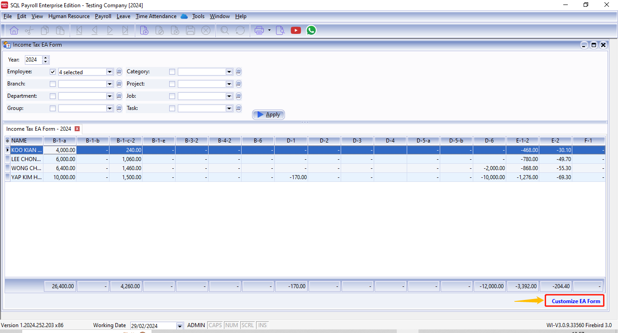The height and width of the screenshot is (333, 618).
Task: Open the WhatsApp icon in toolbar
Action: pos(311,30)
